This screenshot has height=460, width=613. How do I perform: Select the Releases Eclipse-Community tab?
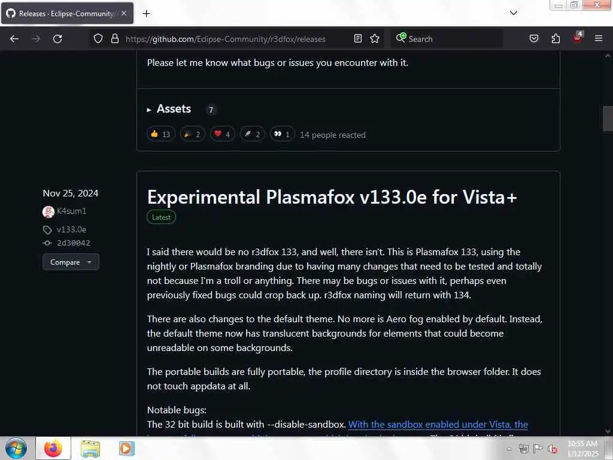pyautogui.click(x=67, y=13)
